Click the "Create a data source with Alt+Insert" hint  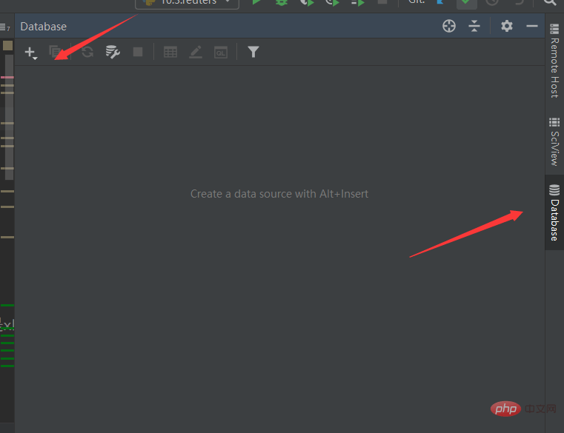coord(279,194)
